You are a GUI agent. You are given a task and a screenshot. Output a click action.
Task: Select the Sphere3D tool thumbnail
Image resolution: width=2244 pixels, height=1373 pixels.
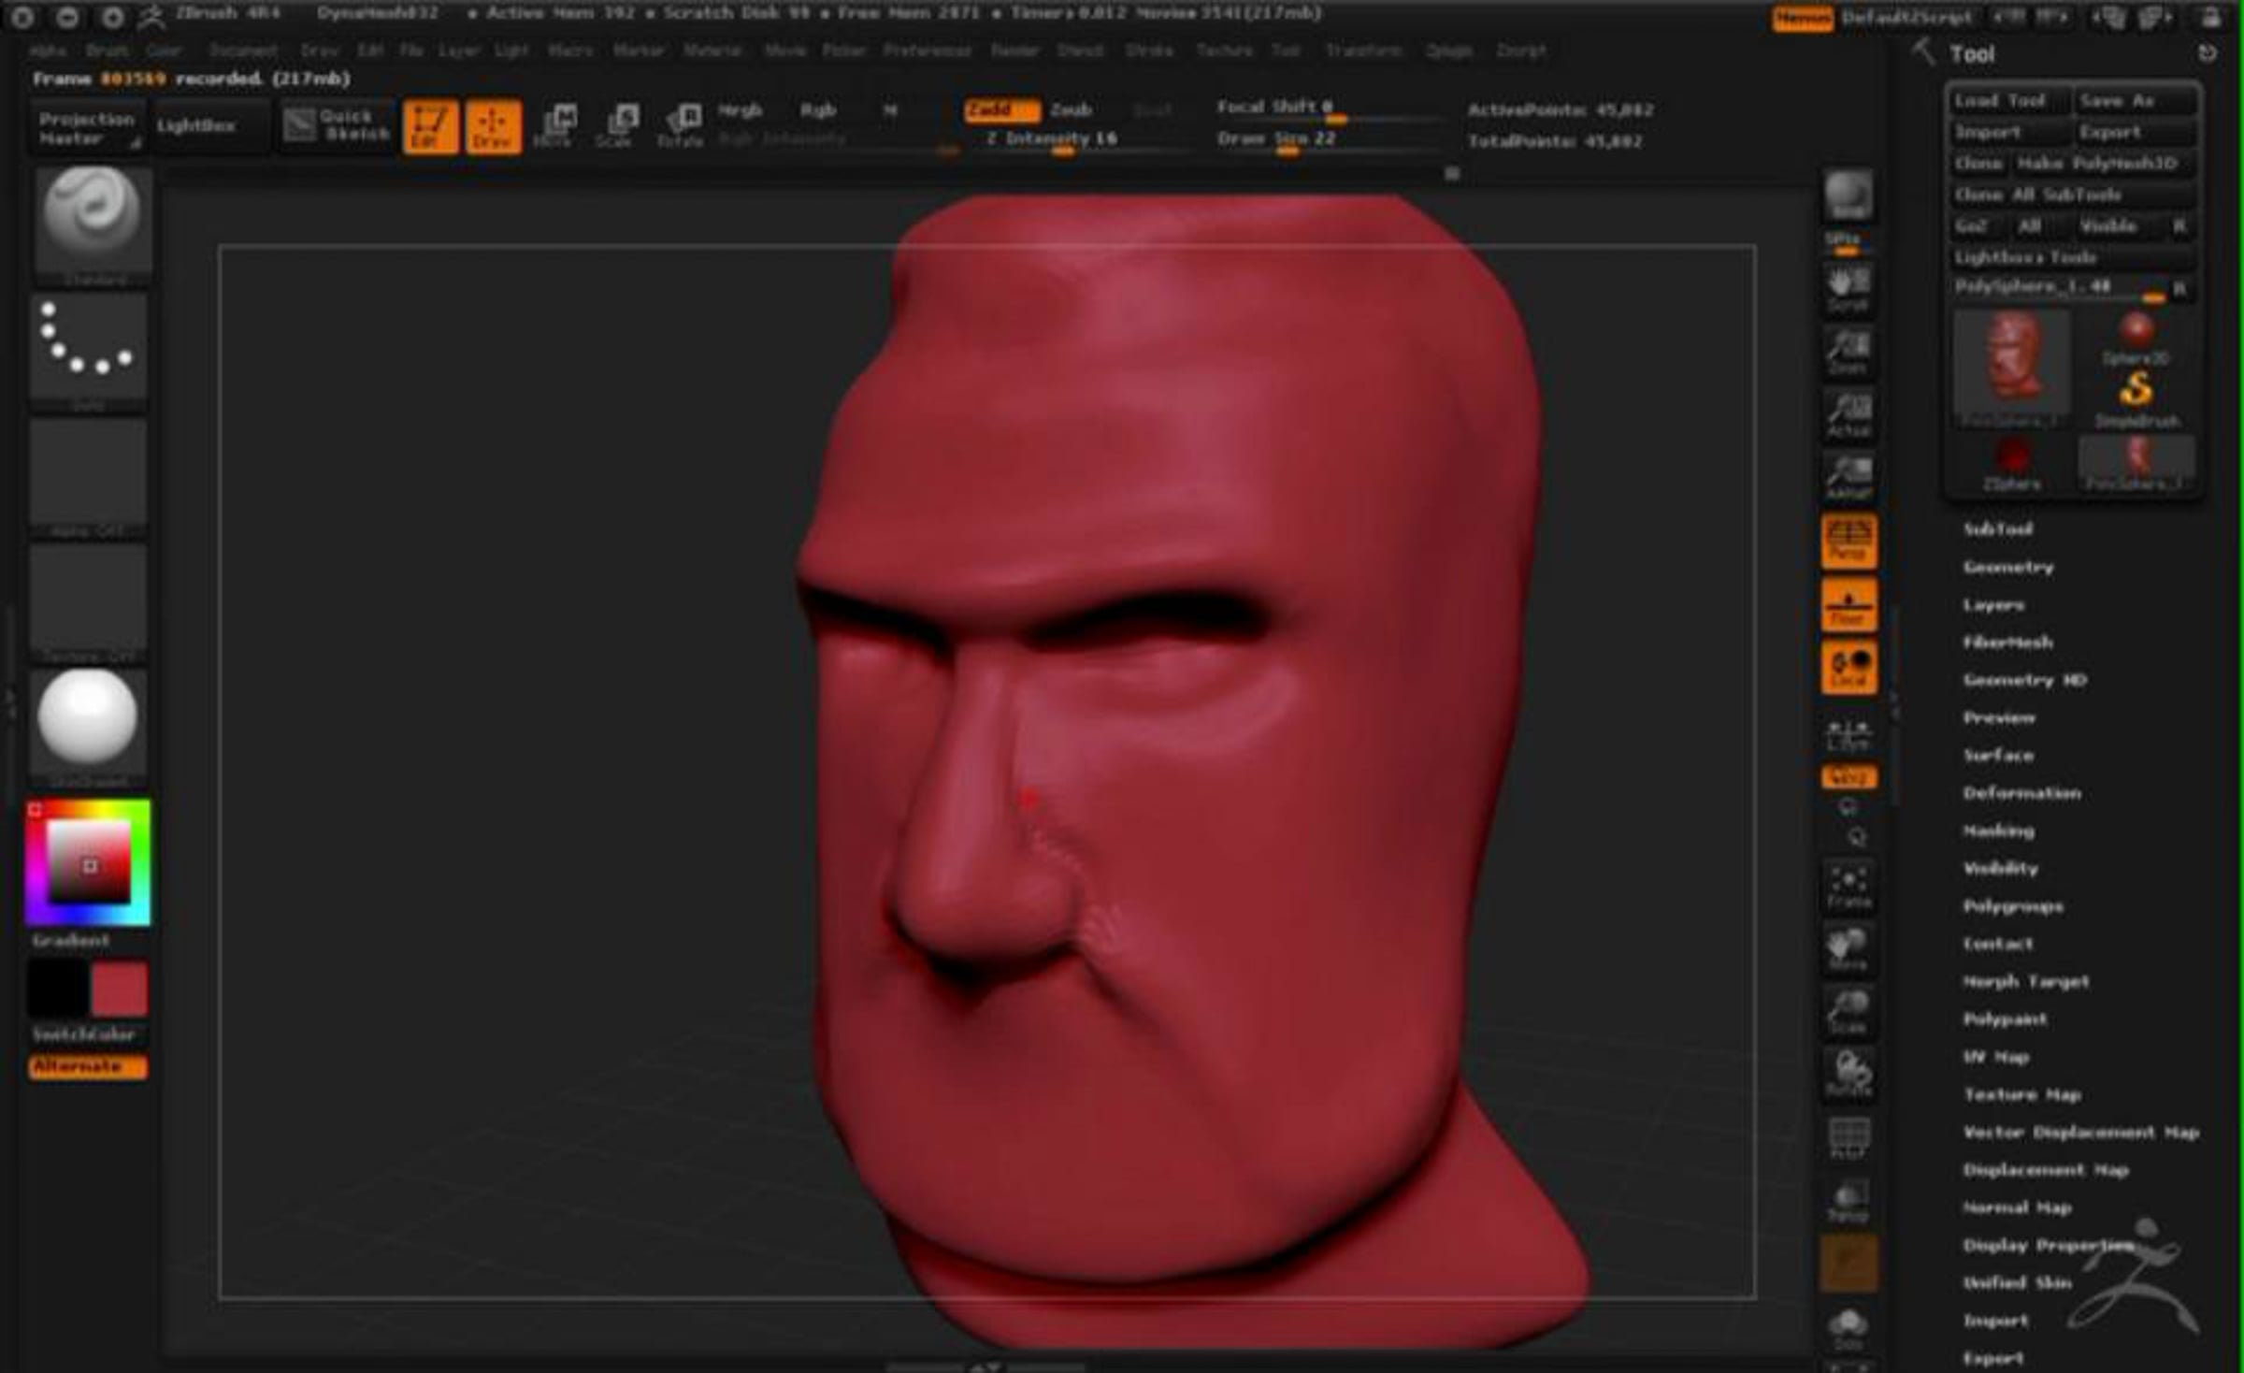pyautogui.click(x=2136, y=338)
